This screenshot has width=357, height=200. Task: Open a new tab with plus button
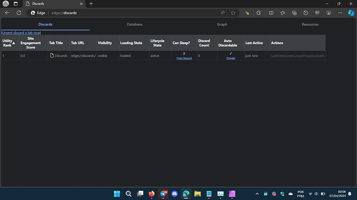(x=91, y=4)
